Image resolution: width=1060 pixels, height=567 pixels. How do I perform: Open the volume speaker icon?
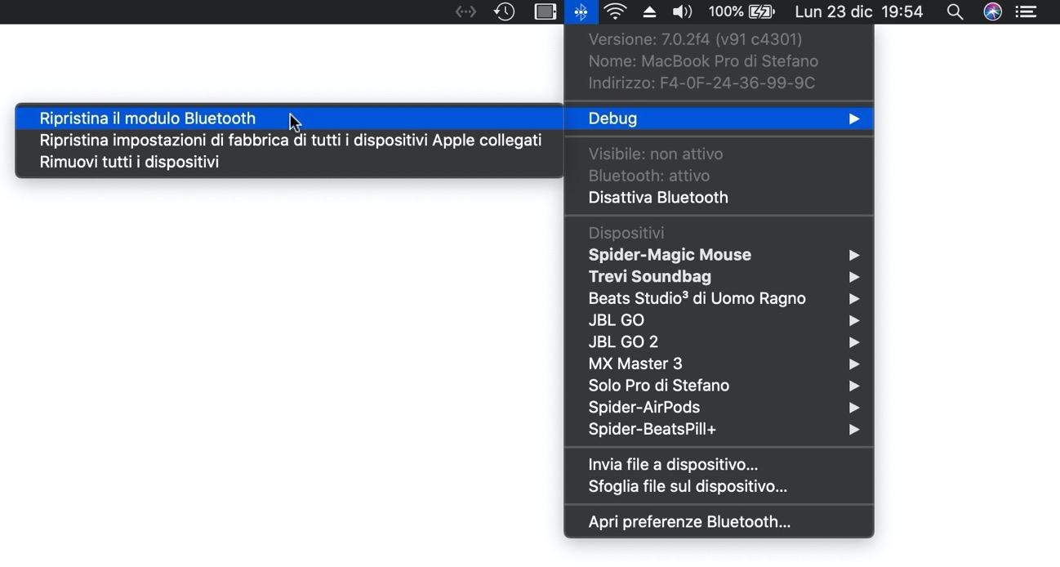(681, 11)
